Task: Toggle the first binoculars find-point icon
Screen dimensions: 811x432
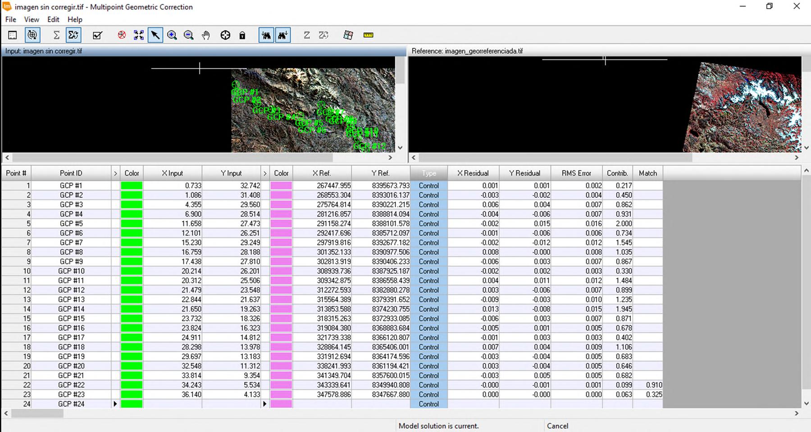Action: (266, 35)
